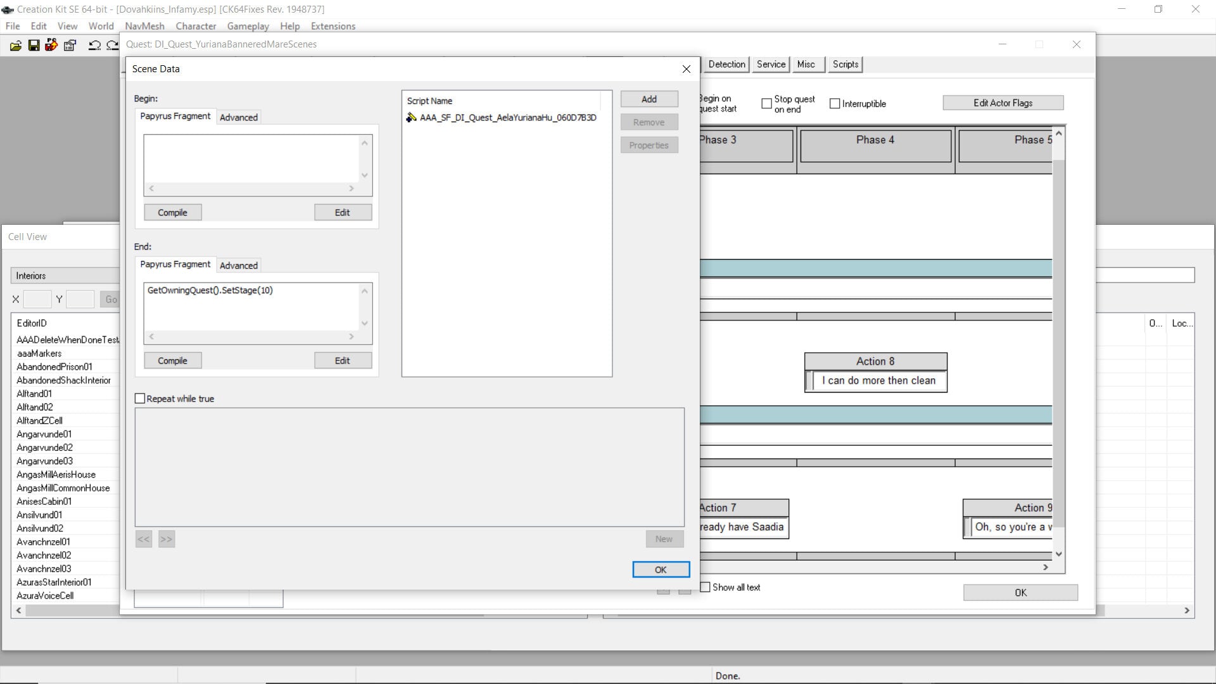1216x684 pixels.
Task: Click the script icon beside AAA_SF_DI_Quest_AelaYurianaHu
Action: [411, 117]
